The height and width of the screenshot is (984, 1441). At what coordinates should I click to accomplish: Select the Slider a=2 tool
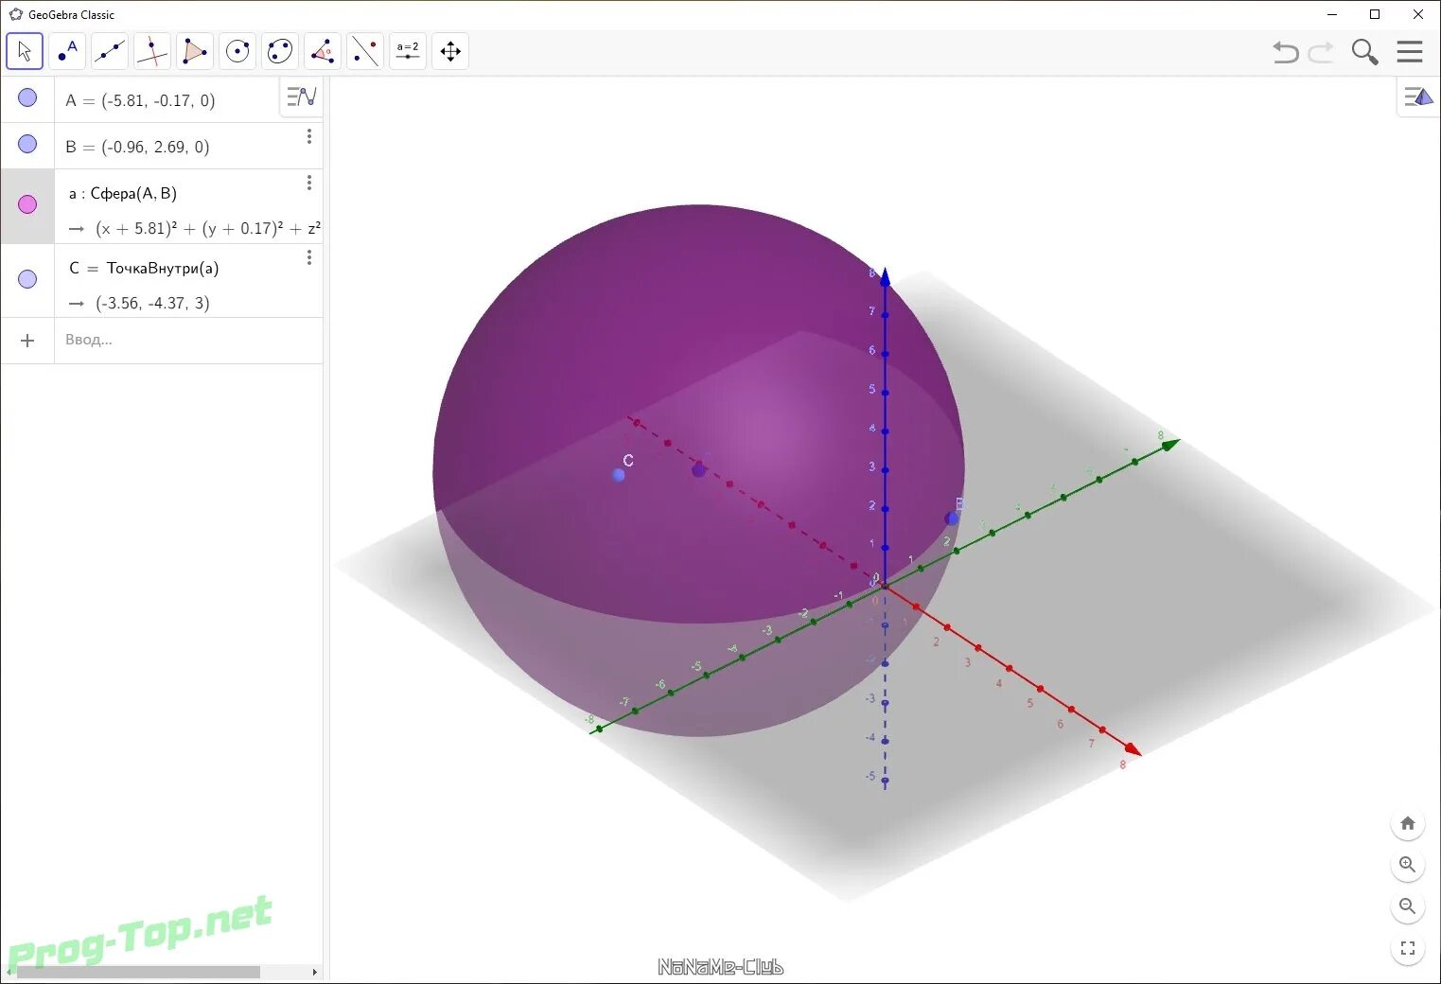tap(408, 51)
